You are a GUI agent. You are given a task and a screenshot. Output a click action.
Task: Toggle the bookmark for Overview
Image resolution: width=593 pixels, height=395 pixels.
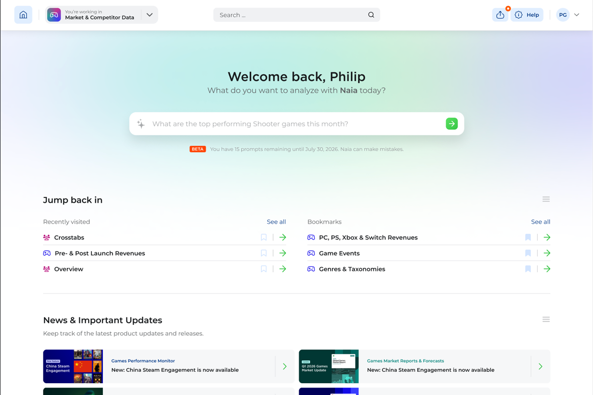[x=264, y=269]
